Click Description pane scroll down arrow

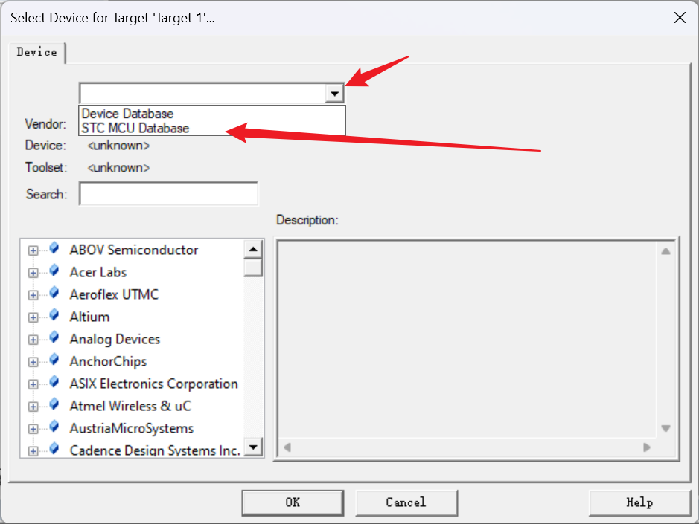click(666, 428)
